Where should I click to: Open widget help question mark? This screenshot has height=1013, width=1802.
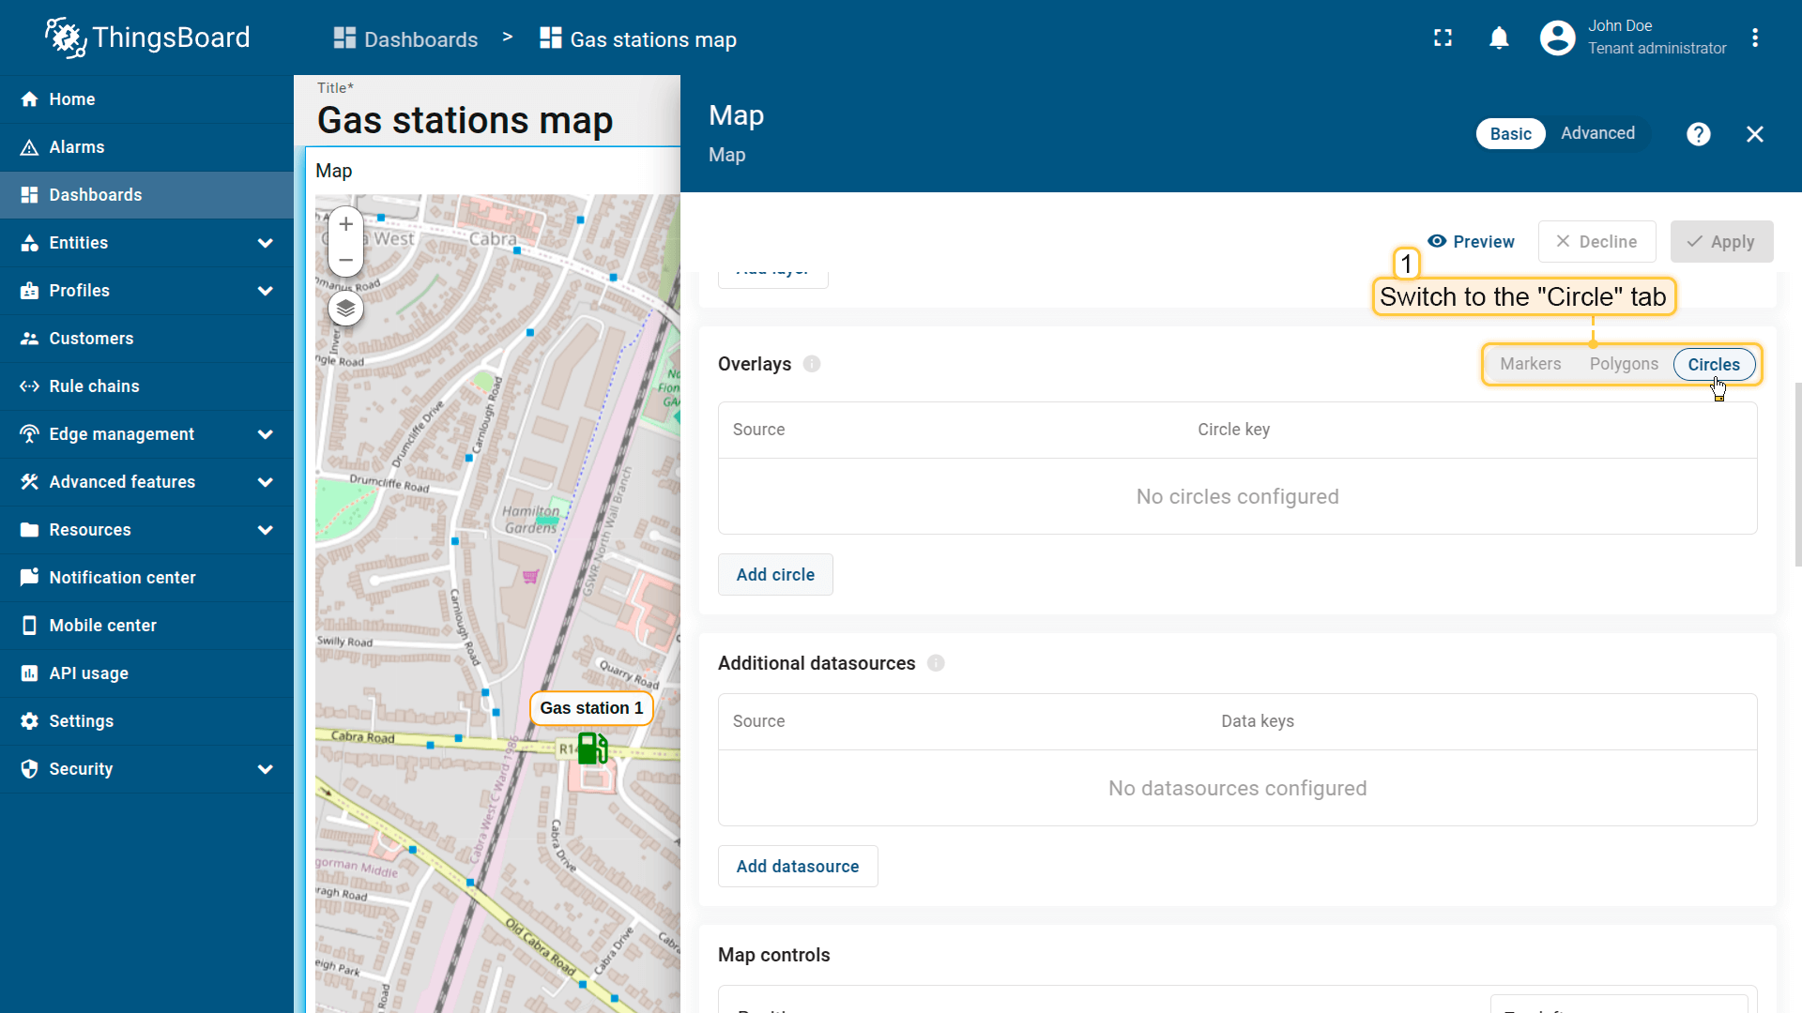click(x=1698, y=134)
